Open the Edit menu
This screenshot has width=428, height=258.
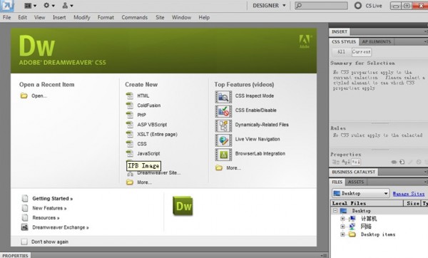22,17
